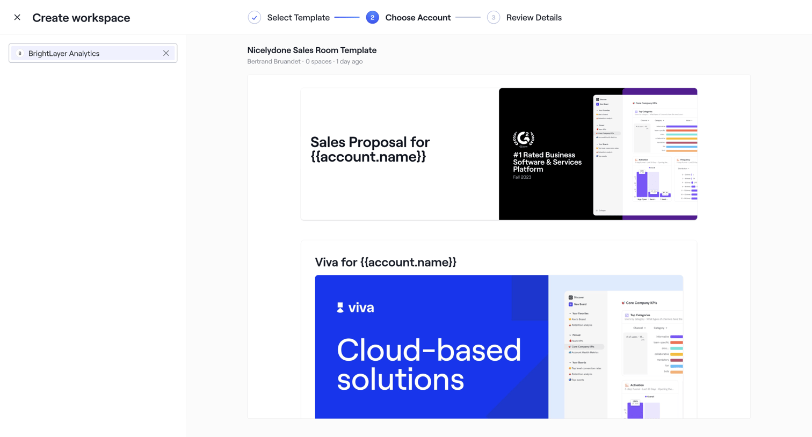The image size is (812, 437).
Task: Click the step 2 Choose Account circle
Action: tap(372, 18)
